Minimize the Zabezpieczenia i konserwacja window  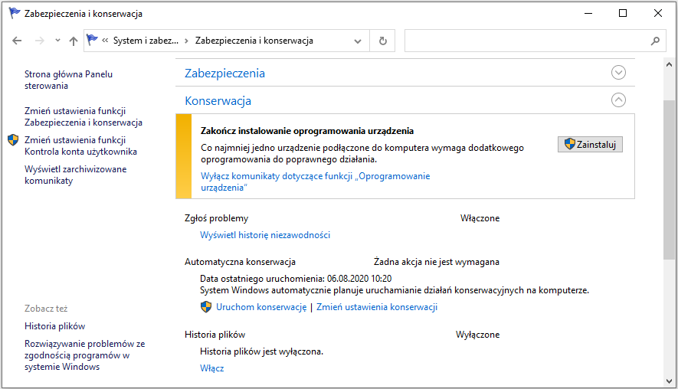click(x=588, y=13)
